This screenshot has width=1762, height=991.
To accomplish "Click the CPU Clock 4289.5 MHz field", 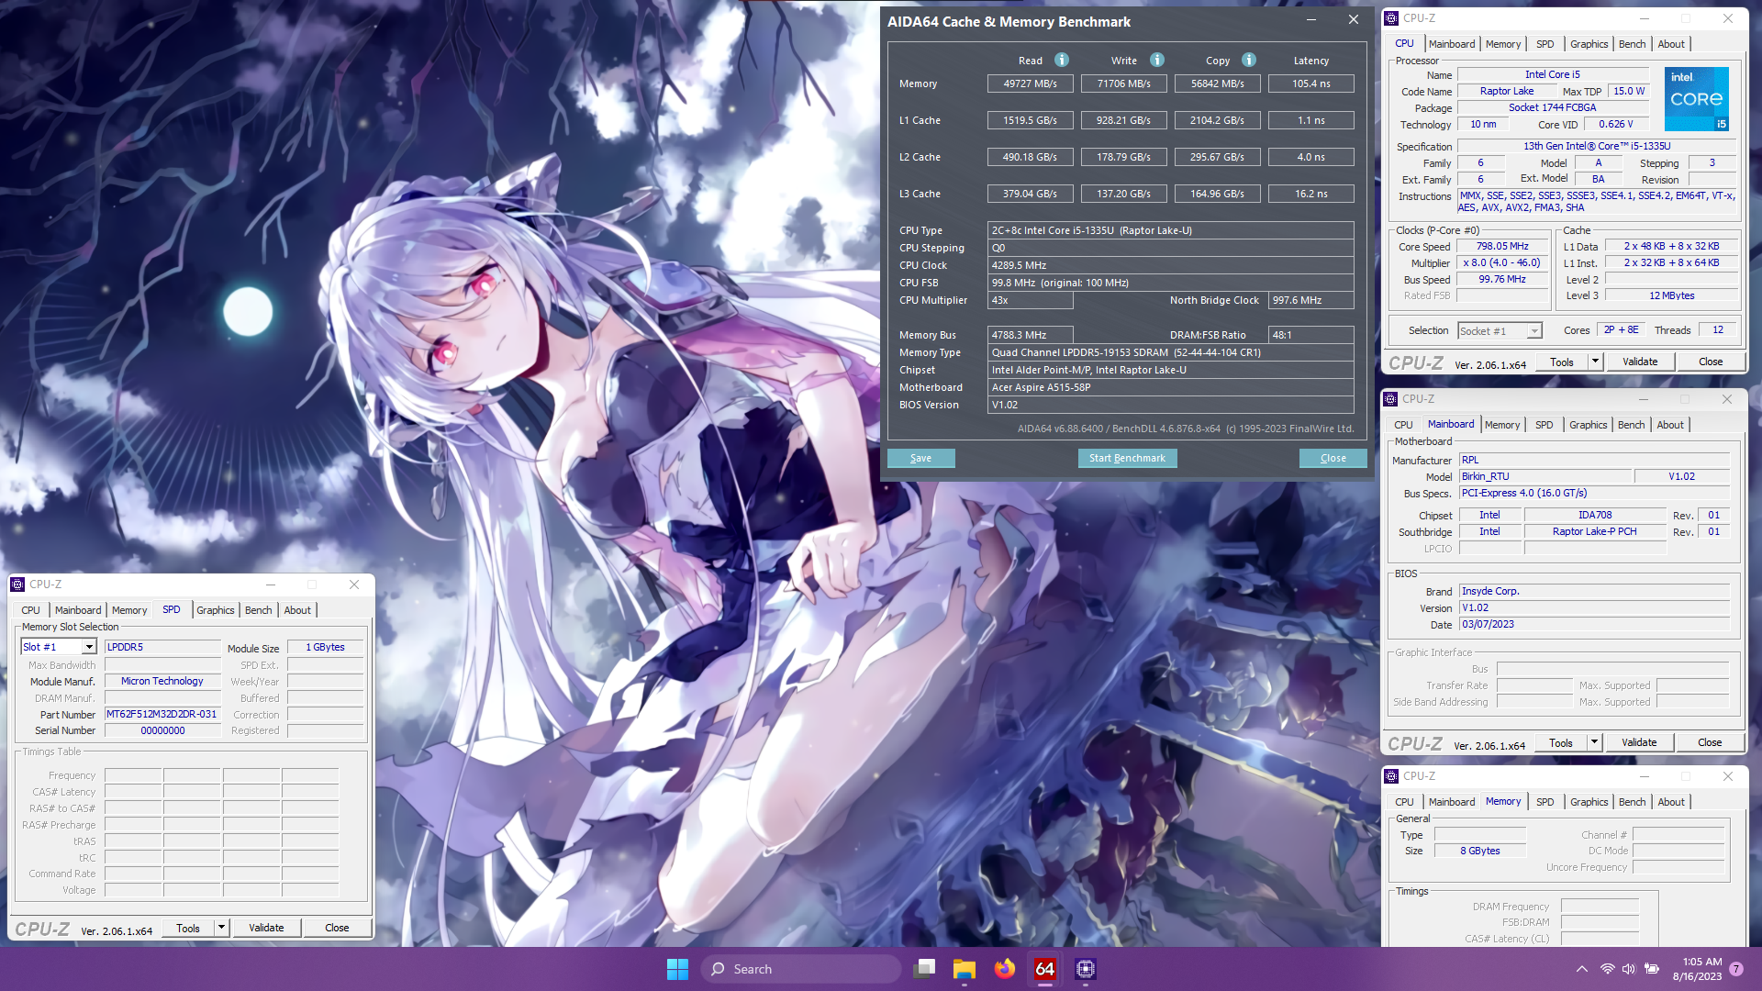I will click(x=1170, y=265).
